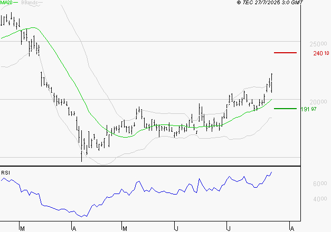Click the BBands legend label

(x=30, y=3)
